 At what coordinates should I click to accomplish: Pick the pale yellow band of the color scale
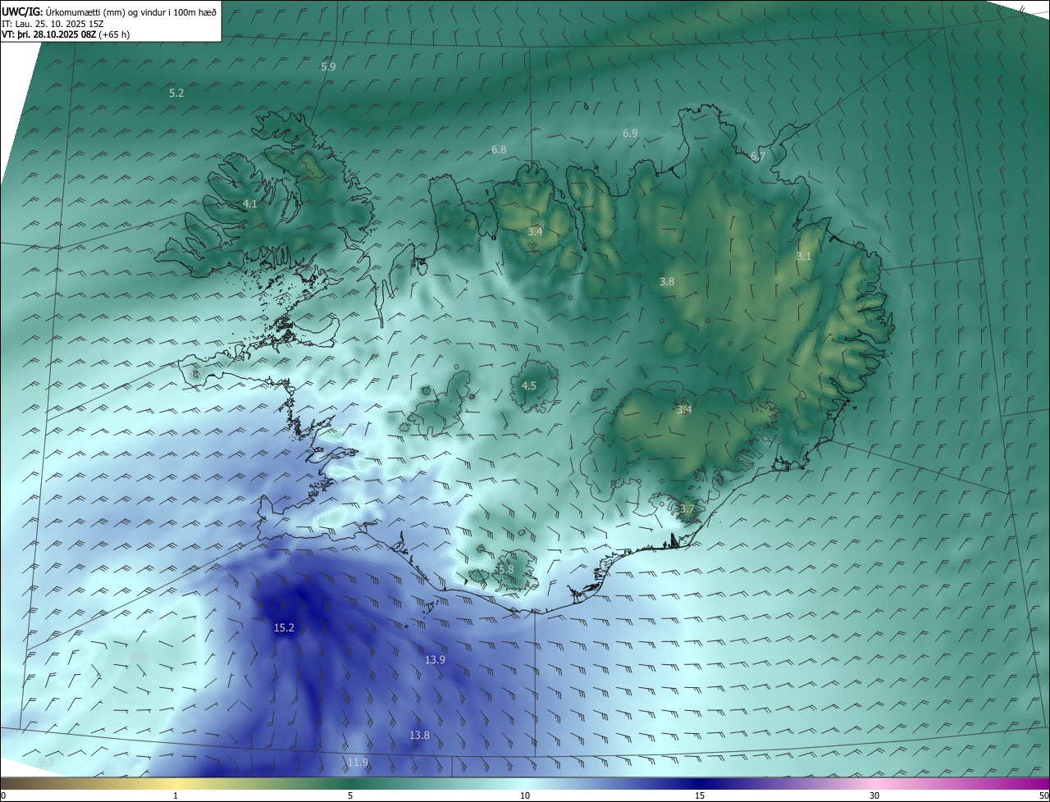(x=176, y=783)
